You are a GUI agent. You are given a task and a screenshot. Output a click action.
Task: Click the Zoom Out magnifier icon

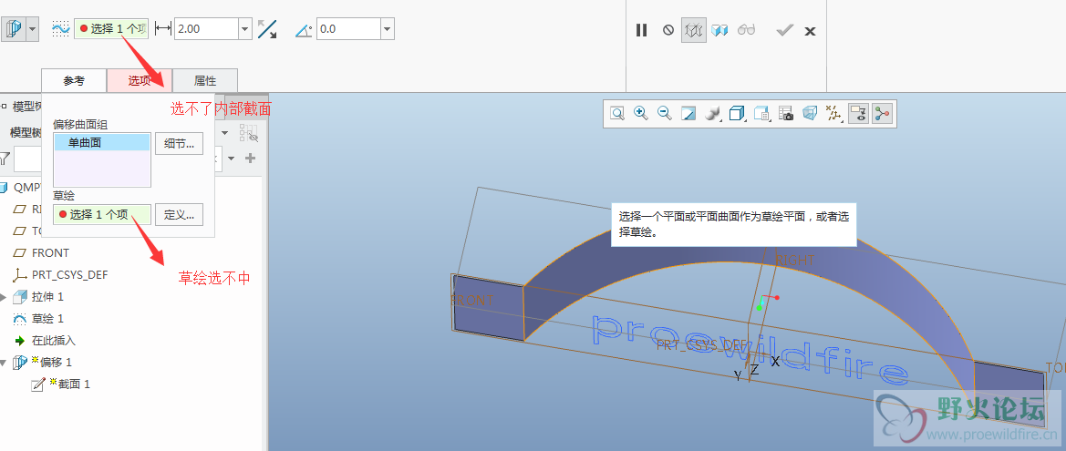664,113
